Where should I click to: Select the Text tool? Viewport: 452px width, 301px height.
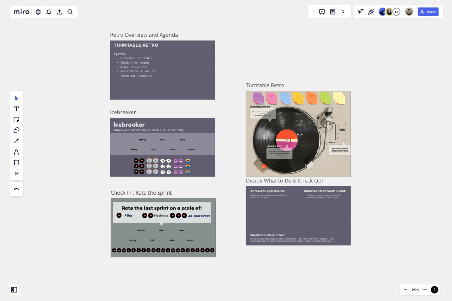tap(16, 109)
